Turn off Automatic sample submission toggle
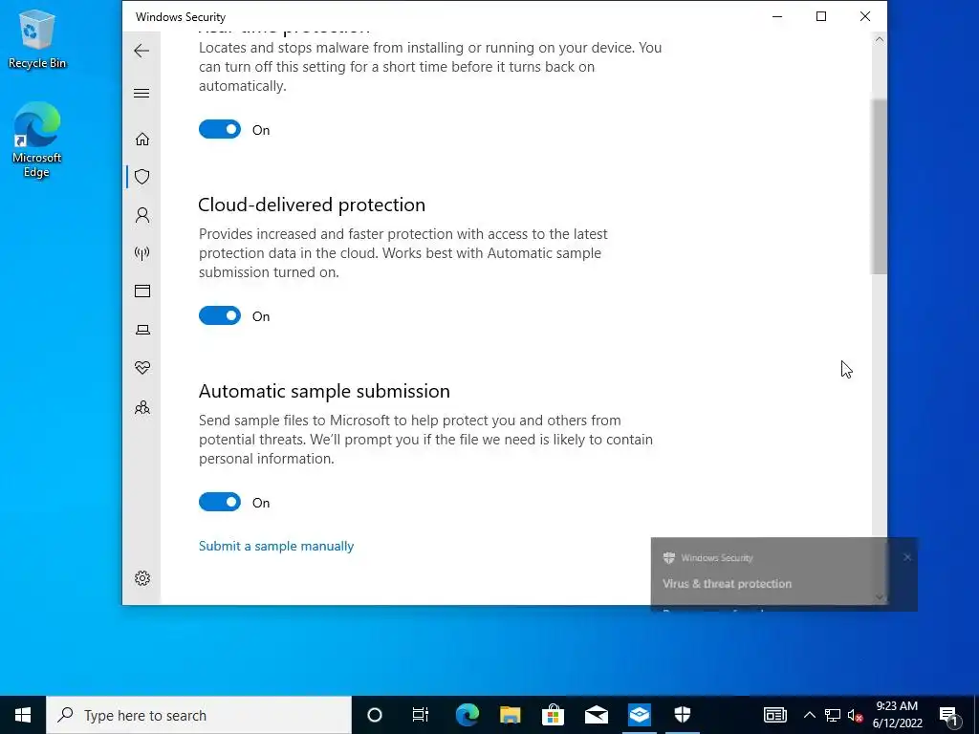979x734 pixels. pyautogui.click(x=220, y=502)
